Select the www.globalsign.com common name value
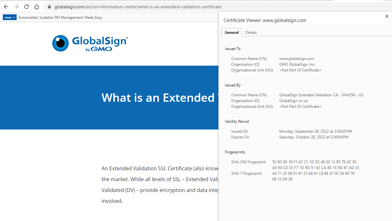Screen dimensions: 392x221 (297, 59)
